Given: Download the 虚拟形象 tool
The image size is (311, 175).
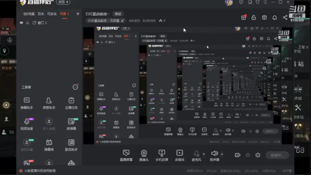Looking at the screenshot, I should tap(26, 145).
